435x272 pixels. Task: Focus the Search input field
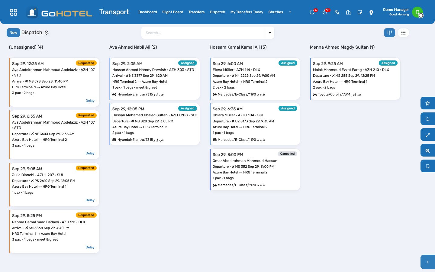203,33
